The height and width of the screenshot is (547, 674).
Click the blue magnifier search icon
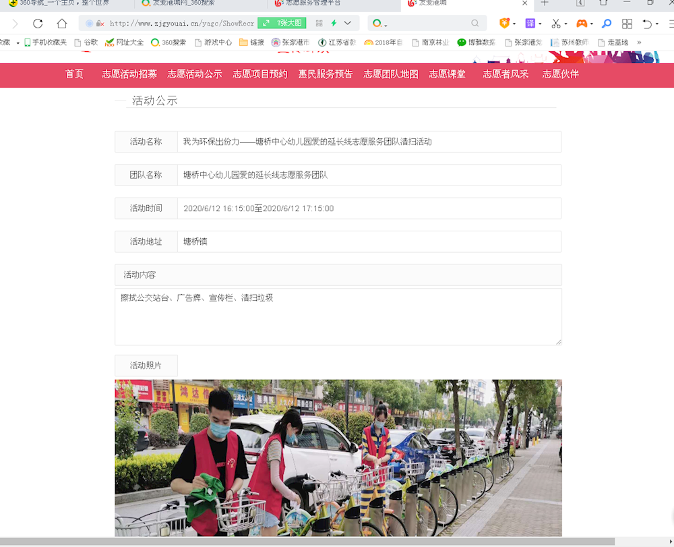click(x=606, y=23)
